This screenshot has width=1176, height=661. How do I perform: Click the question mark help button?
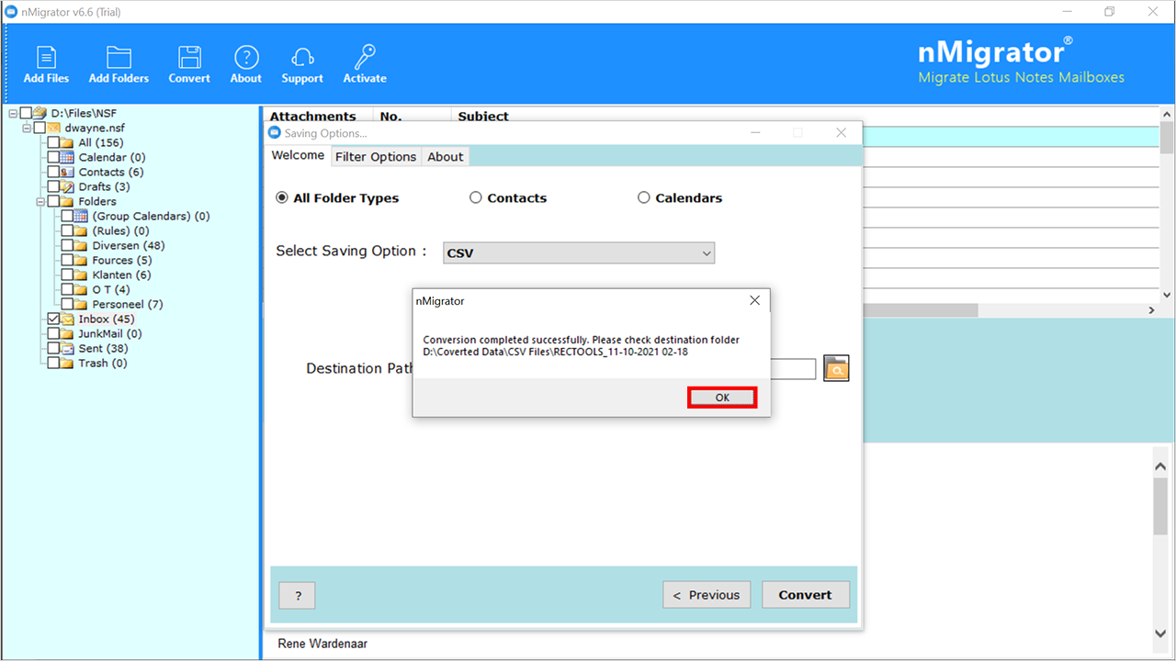(x=298, y=595)
